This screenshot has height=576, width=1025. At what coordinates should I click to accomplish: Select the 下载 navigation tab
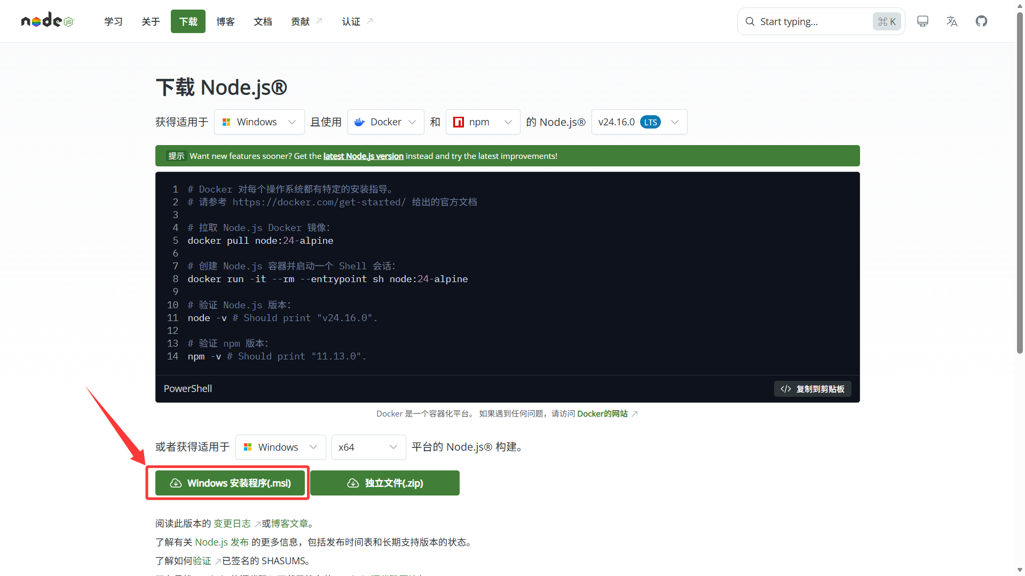click(x=188, y=21)
